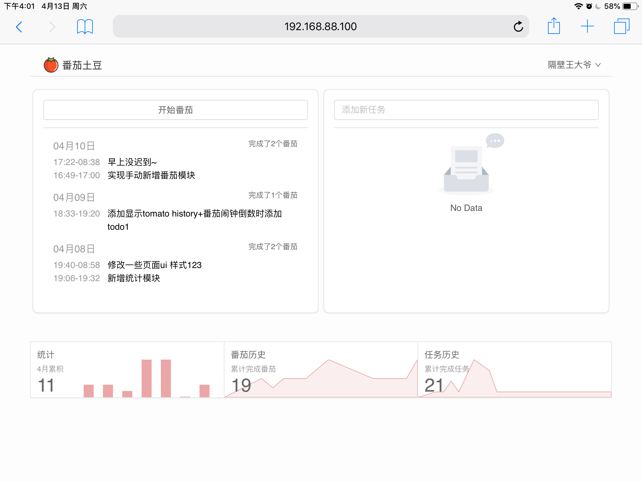Click the 开始番茄 button

pyautogui.click(x=176, y=110)
